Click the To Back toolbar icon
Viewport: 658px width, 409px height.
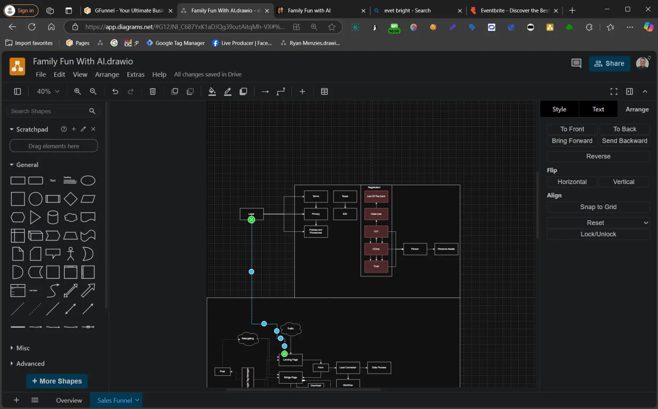[x=190, y=91]
